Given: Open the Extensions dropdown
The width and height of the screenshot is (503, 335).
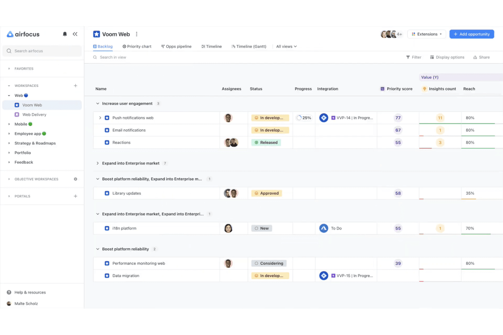Looking at the screenshot, I should pyautogui.click(x=427, y=34).
